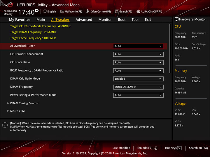Viewport: 210px width, 157px height.
Task: Open the My Favorites tab
Action: 20,20
